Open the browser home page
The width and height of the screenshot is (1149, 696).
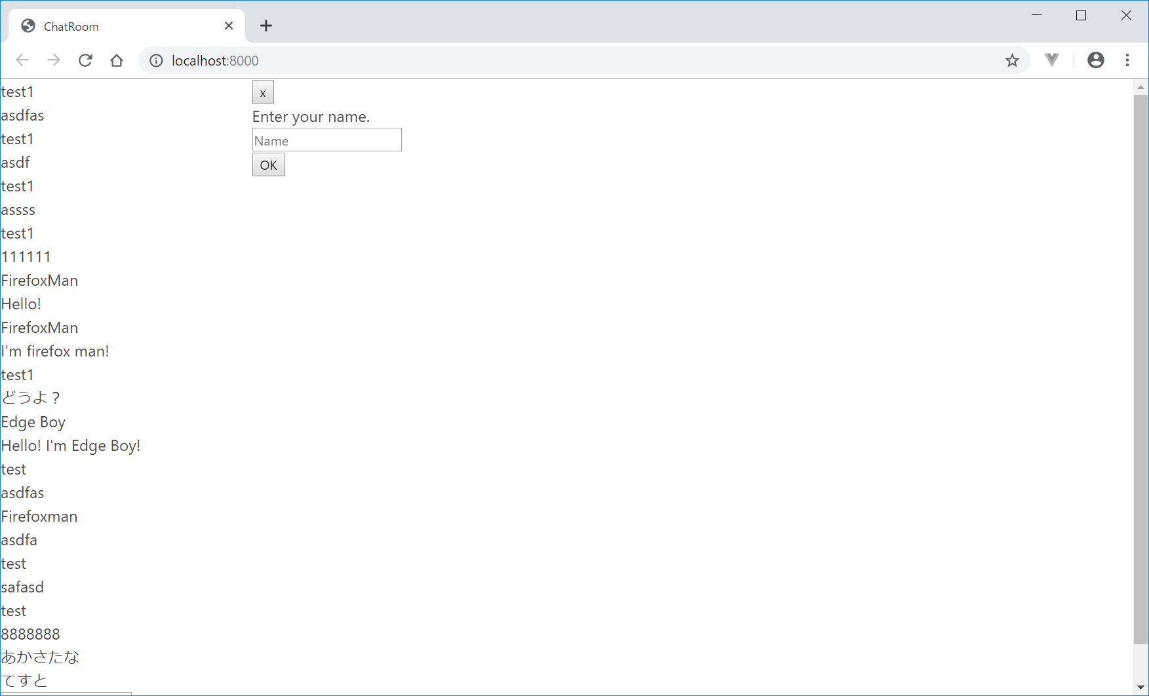pyautogui.click(x=117, y=60)
